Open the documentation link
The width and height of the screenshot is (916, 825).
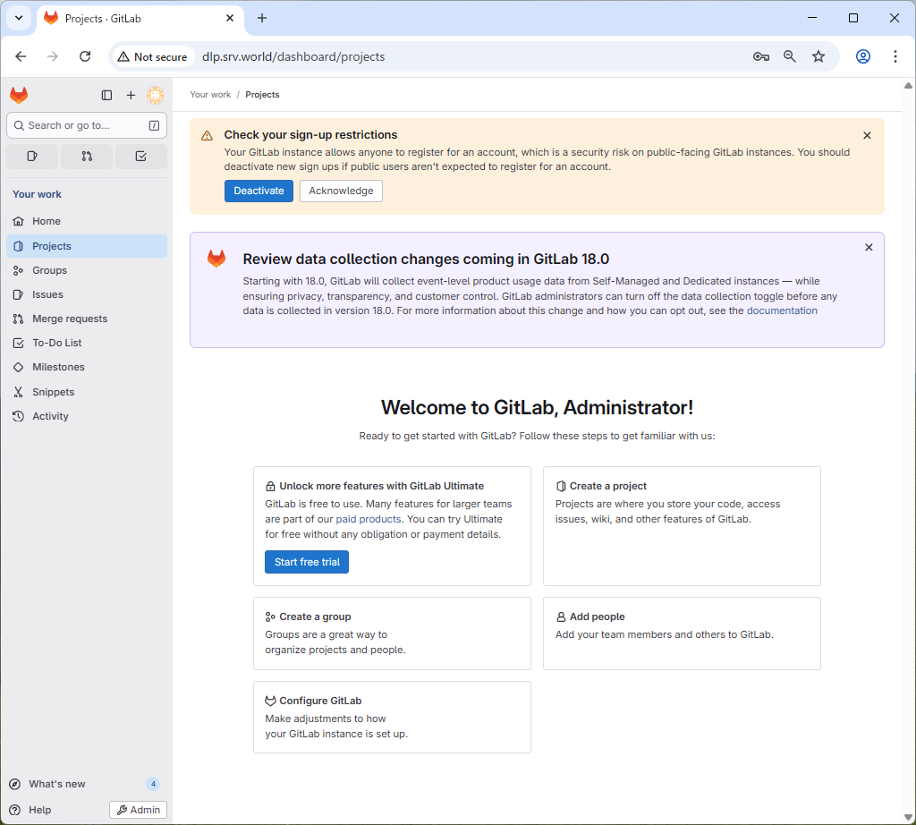[x=782, y=310]
